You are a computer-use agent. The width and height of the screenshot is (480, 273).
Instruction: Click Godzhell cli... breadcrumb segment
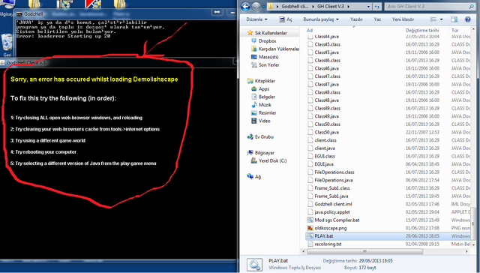pos(295,7)
